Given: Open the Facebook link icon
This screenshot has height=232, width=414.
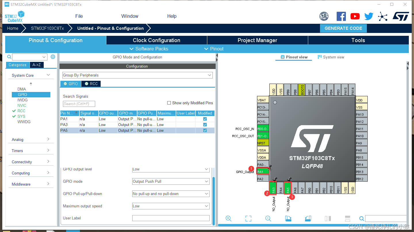Looking at the screenshot, I should click(341, 16).
